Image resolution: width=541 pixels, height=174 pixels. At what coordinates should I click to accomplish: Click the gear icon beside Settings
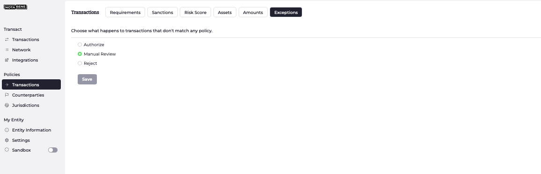pos(7,140)
